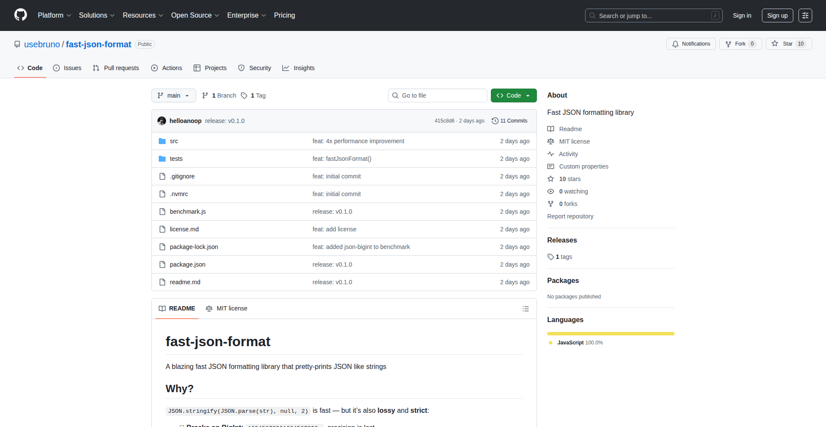Click the commit history clock icon

tap(495, 121)
